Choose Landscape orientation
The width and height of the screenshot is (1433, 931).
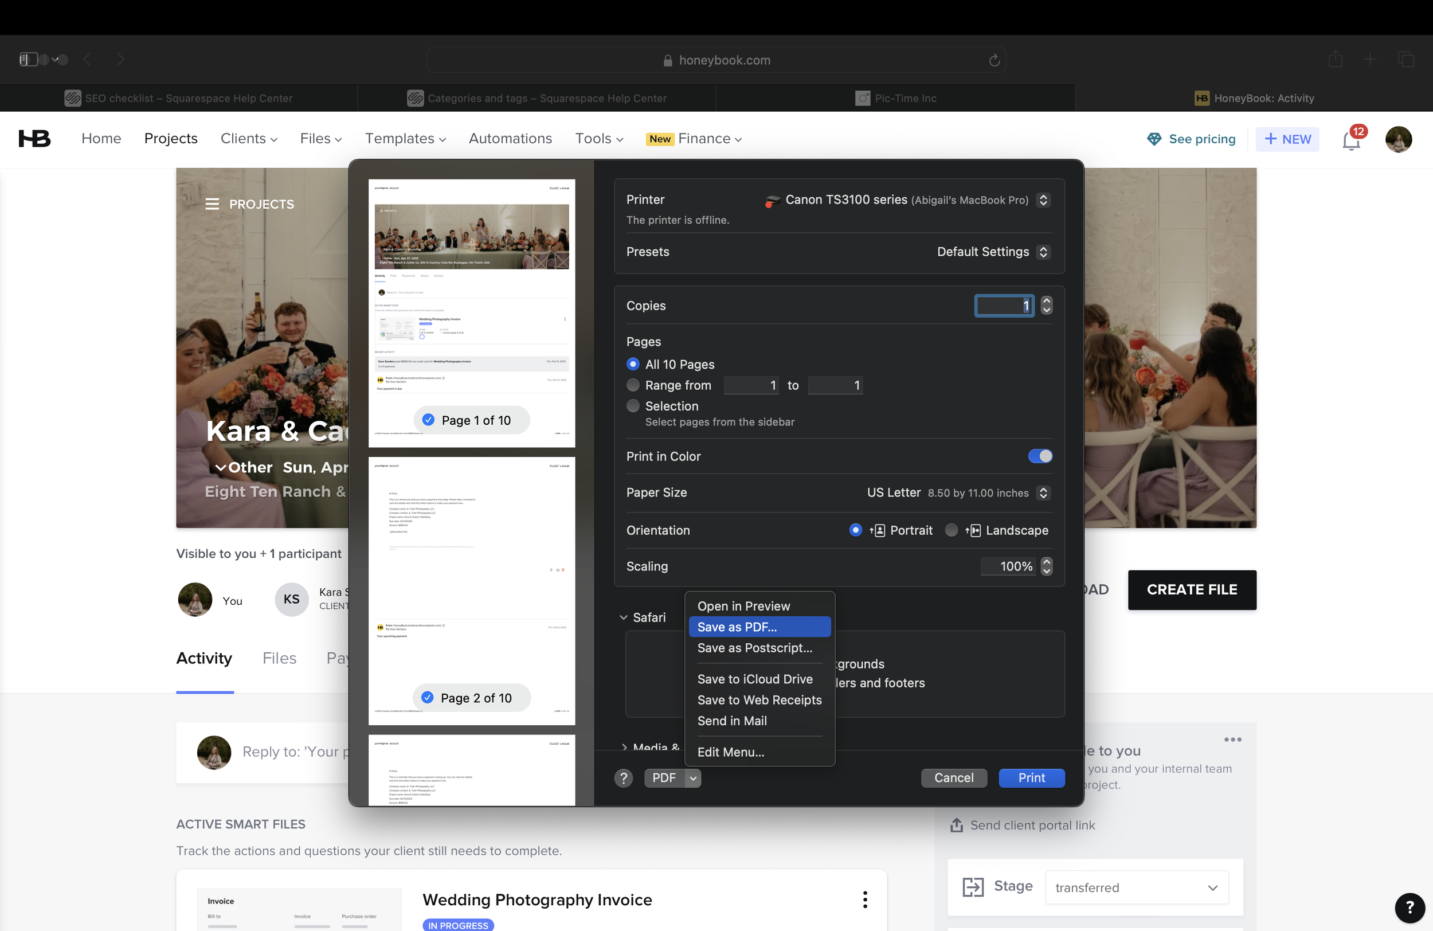click(952, 530)
